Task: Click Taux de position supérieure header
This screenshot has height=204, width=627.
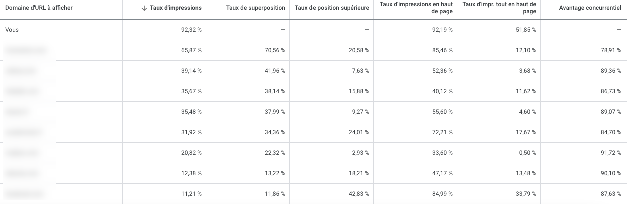Action: (x=332, y=8)
